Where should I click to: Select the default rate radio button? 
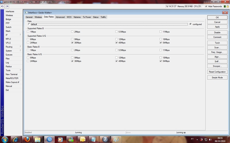pyautogui.click(x=29, y=24)
